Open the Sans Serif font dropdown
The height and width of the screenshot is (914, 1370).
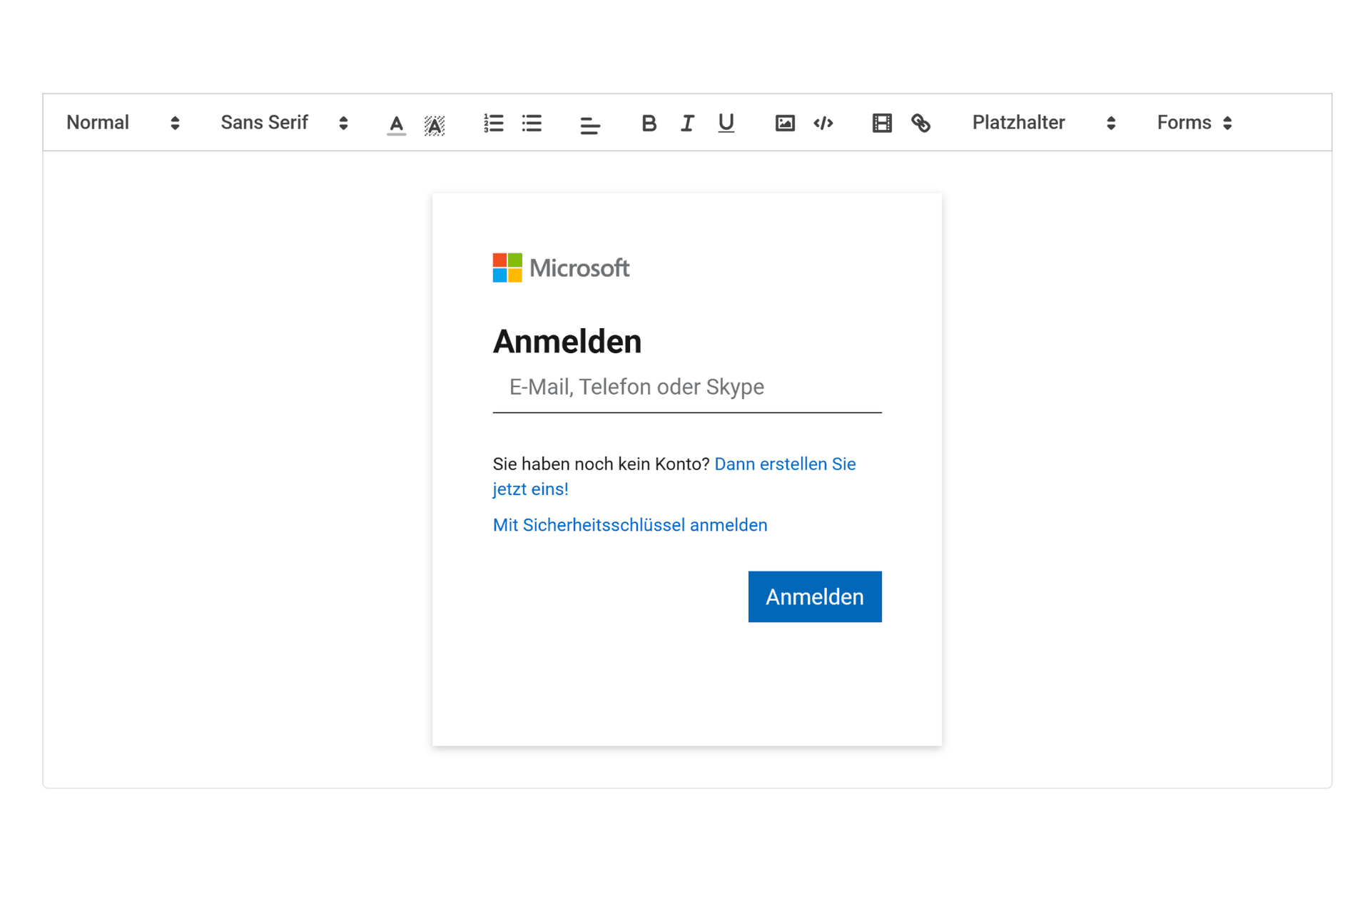(285, 123)
